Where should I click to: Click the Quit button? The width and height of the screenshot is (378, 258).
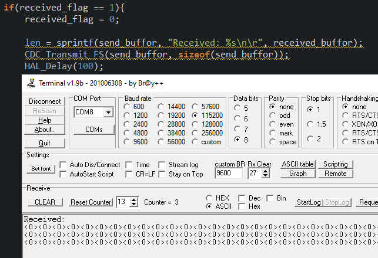(45, 143)
